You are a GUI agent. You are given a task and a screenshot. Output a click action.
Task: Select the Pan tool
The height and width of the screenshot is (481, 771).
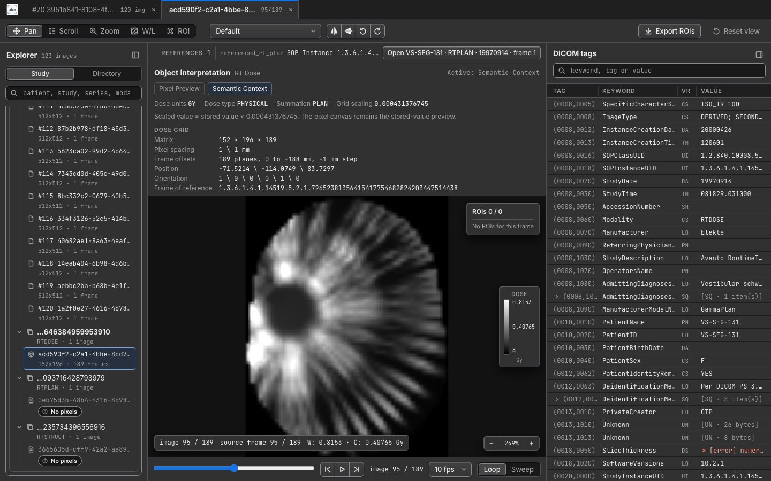25,31
